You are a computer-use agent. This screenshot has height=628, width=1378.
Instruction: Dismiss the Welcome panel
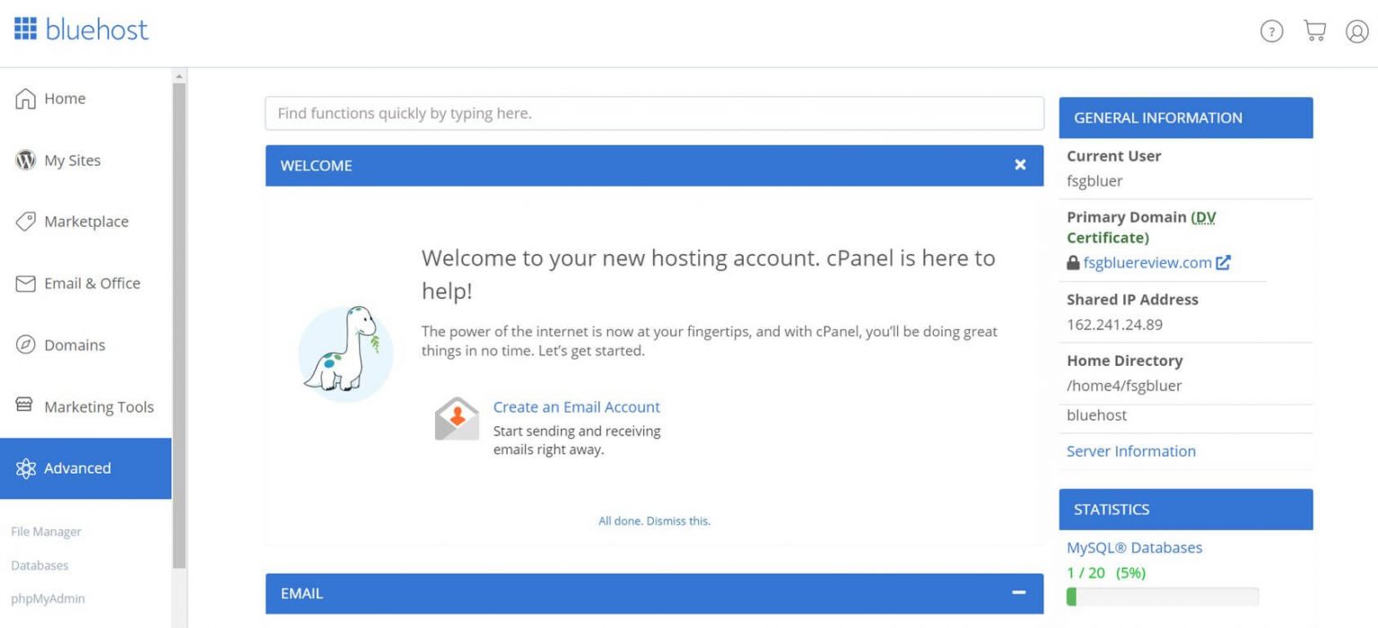(1019, 165)
